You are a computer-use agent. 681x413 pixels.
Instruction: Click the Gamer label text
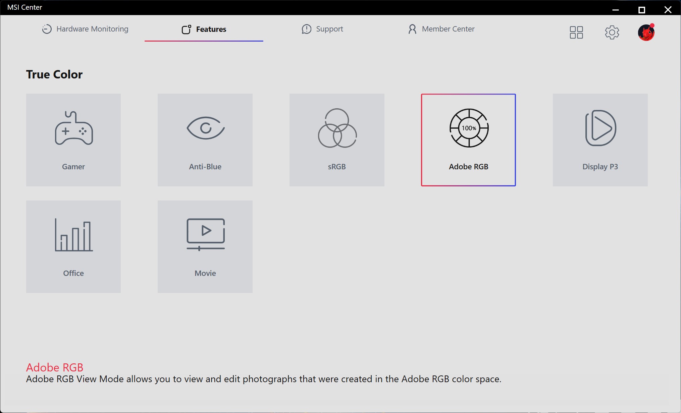click(x=73, y=167)
